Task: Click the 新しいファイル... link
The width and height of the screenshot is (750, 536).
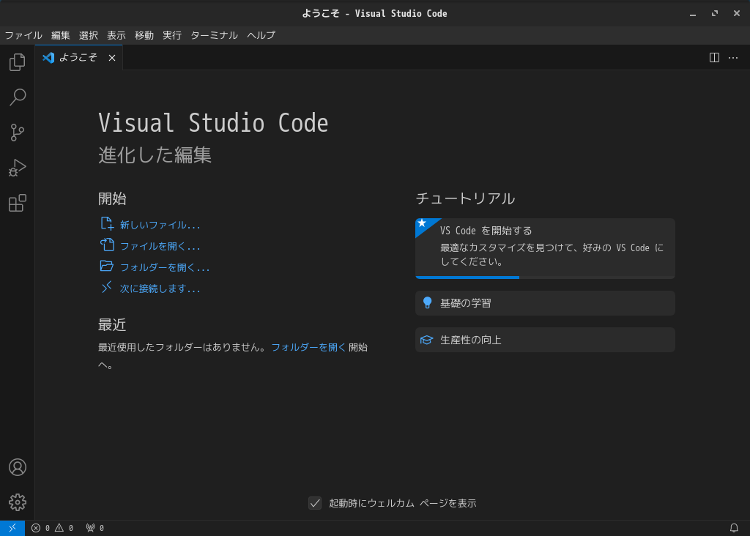Action: pyautogui.click(x=160, y=225)
